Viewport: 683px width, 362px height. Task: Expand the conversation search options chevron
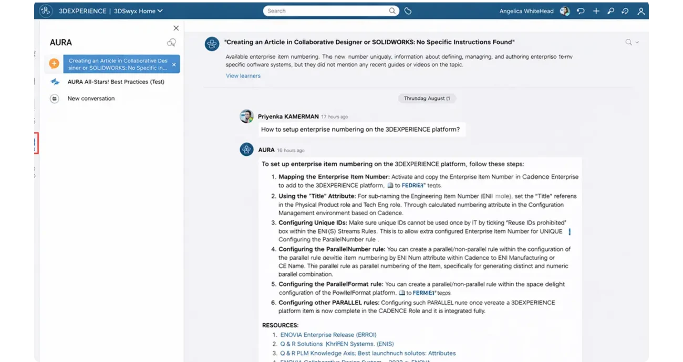(637, 42)
